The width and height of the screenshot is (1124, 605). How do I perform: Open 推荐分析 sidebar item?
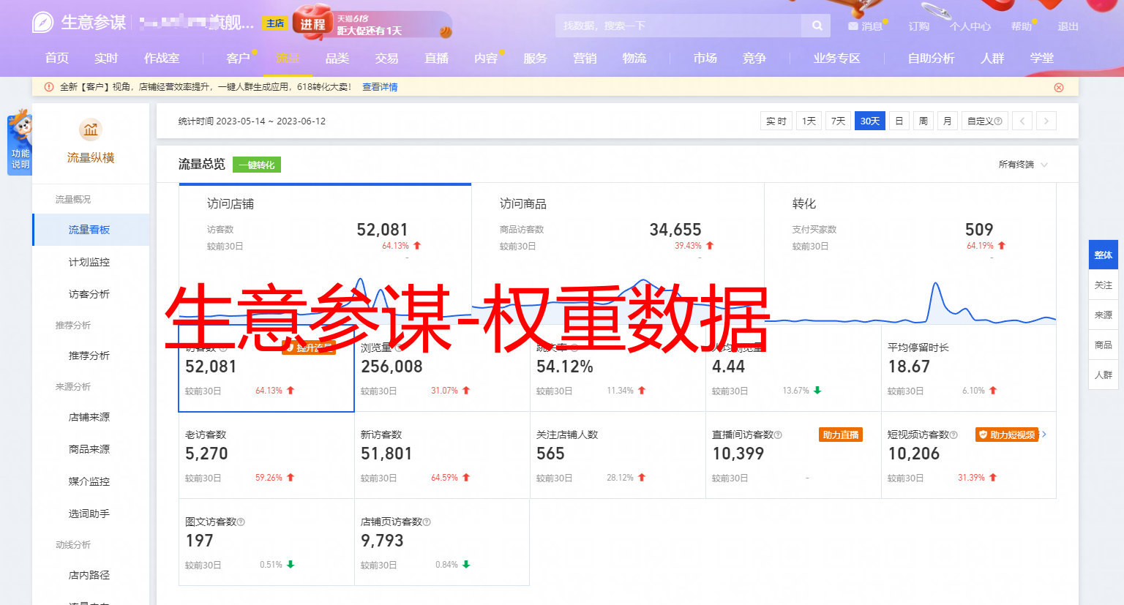click(91, 356)
